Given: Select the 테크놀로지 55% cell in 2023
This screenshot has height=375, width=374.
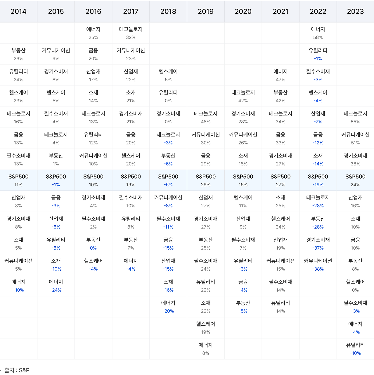Looking at the screenshot, I should coord(355,117).
